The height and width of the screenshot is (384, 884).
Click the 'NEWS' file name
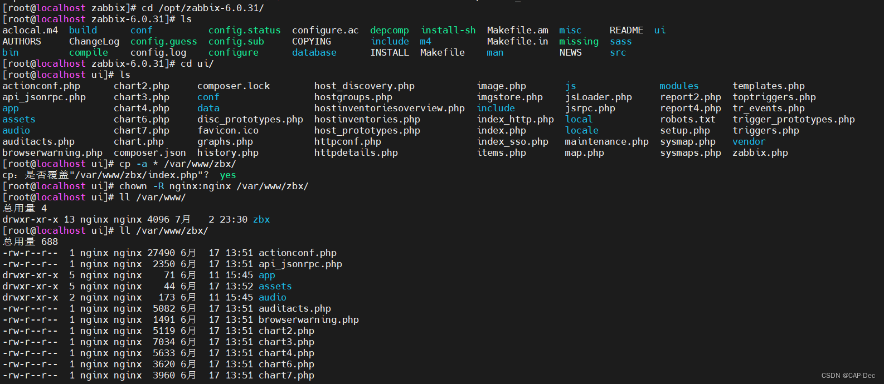click(x=571, y=52)
